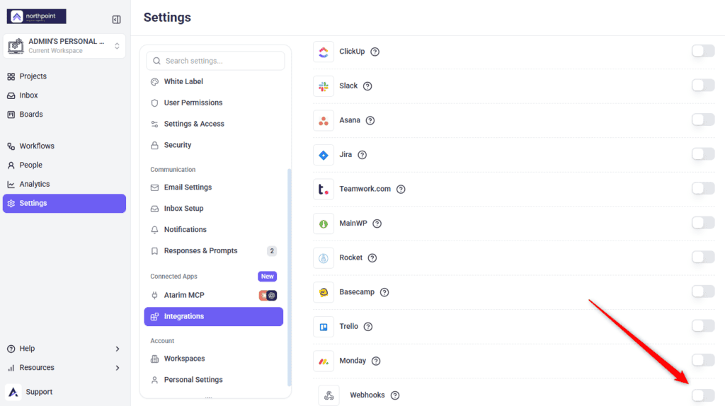Image resolution: width=725 pixels, height=406 pixels.
Task: Open Boards from the sidebar
Action: click(x=64, y=114)
